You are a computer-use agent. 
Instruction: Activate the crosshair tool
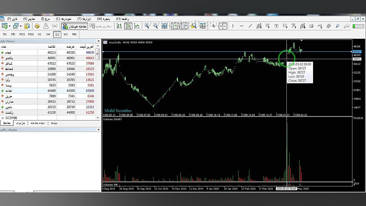(223, 26)
